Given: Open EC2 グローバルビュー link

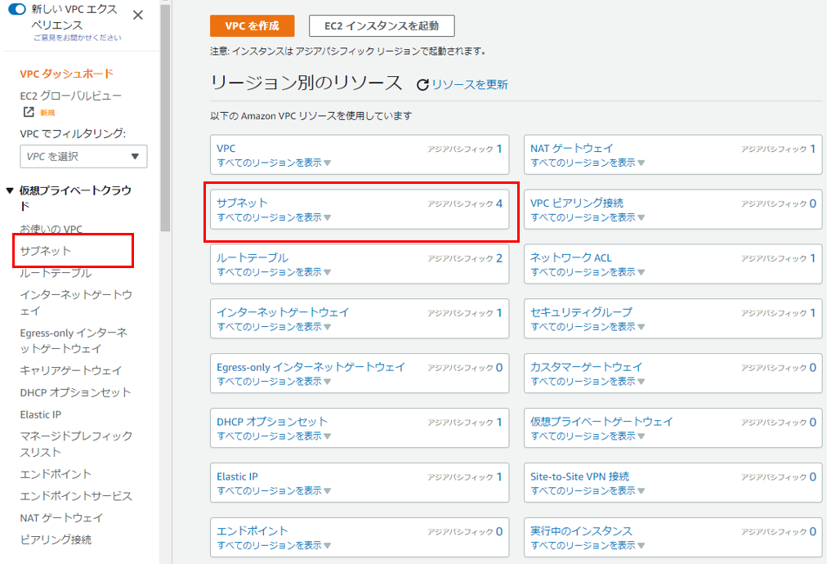Looking at the screenshot, I should coord(70,96).
